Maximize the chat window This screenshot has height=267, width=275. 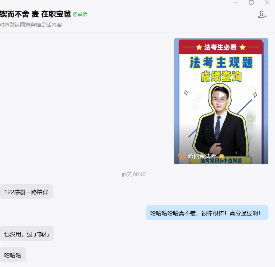[251, 2]
